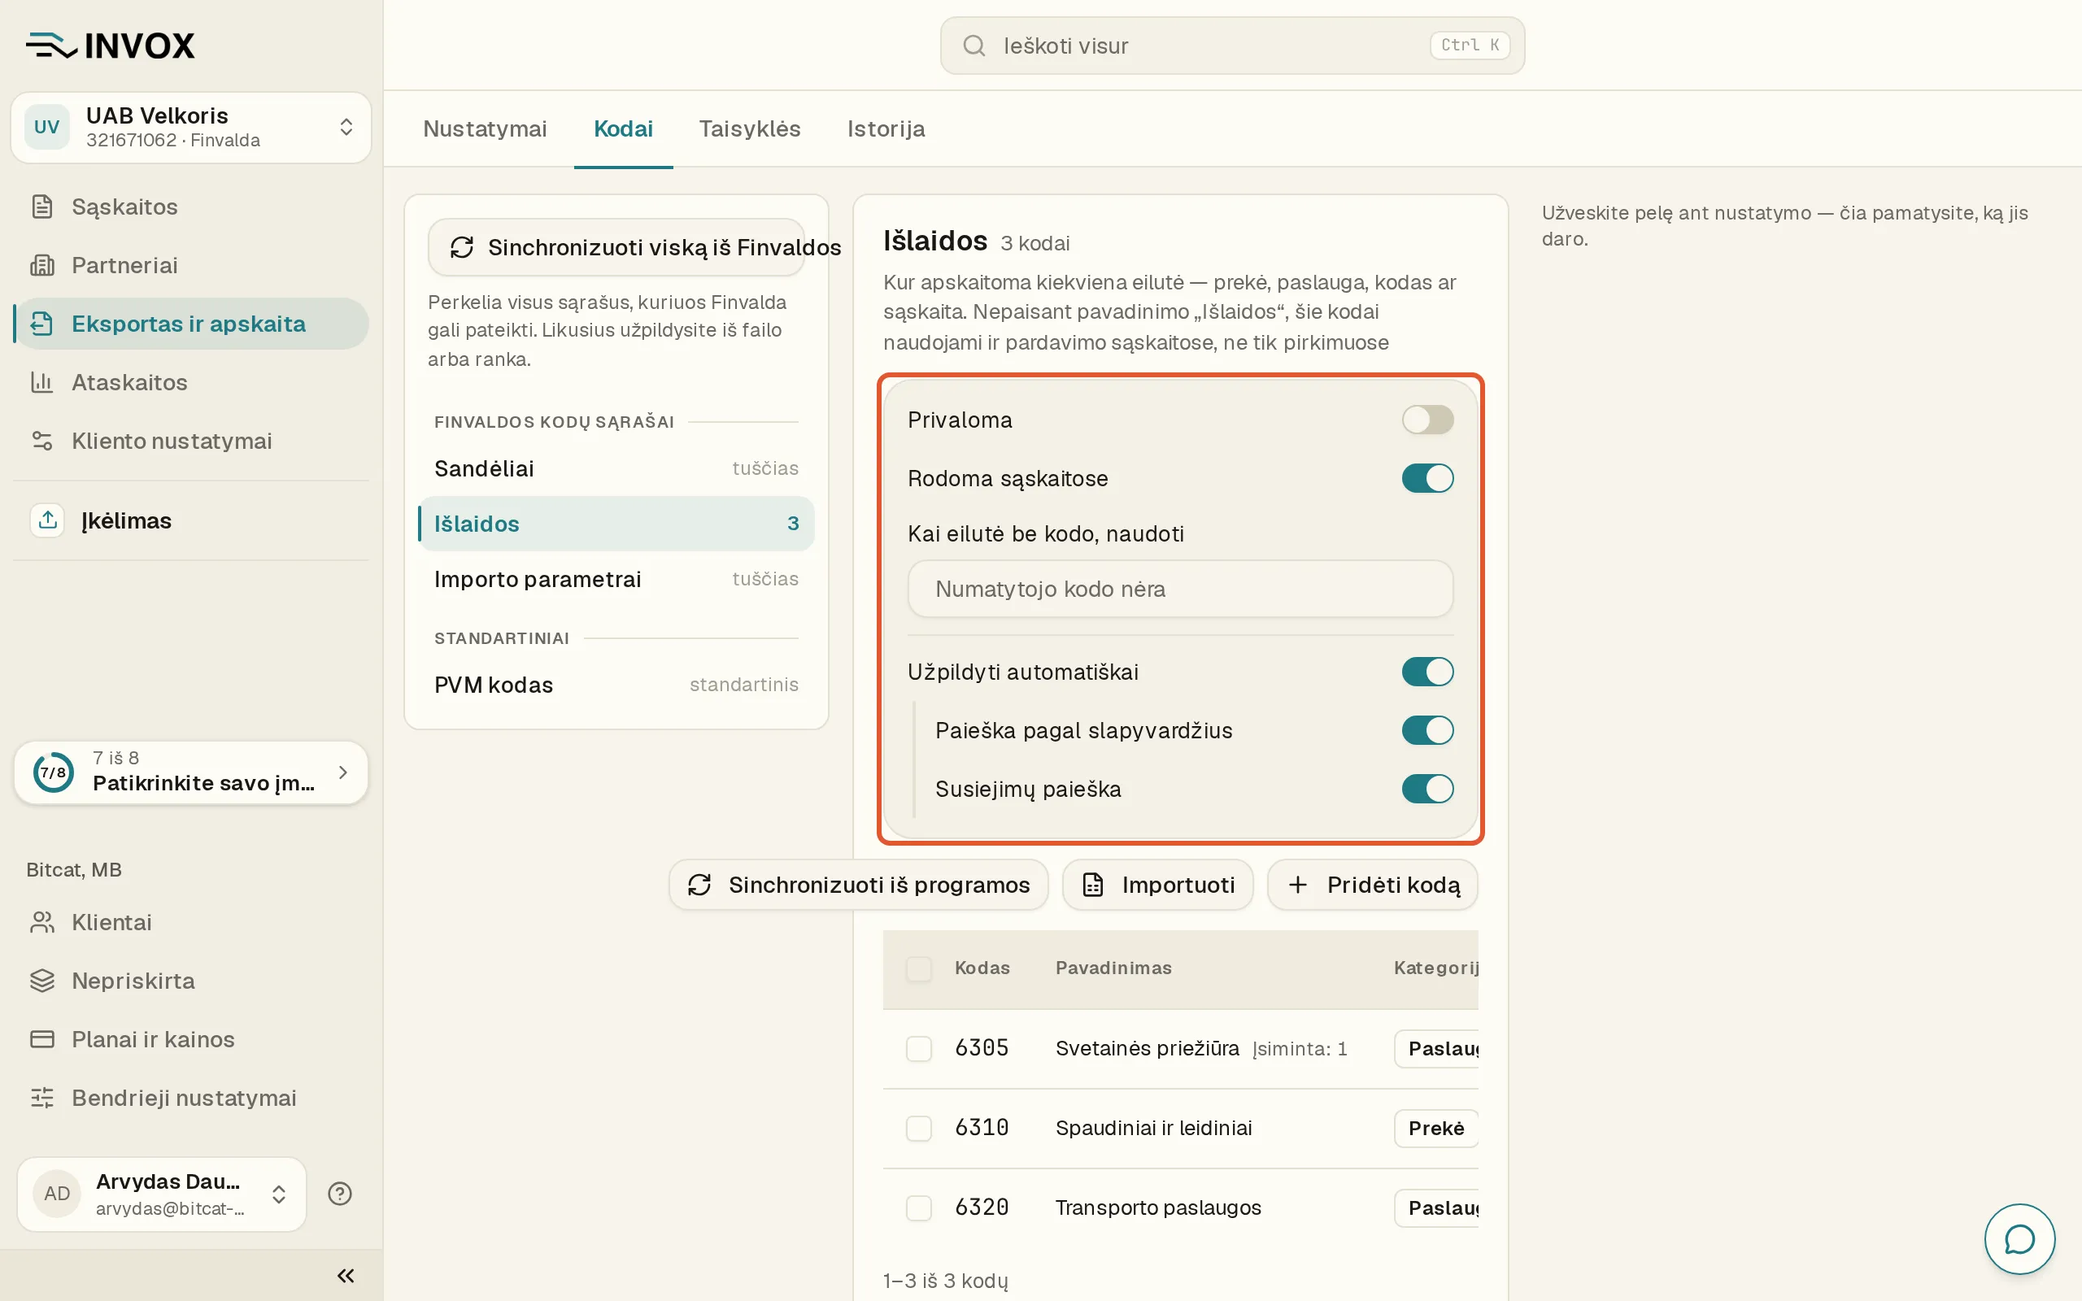Open the Įkėlimas upload page

(191, 520)
